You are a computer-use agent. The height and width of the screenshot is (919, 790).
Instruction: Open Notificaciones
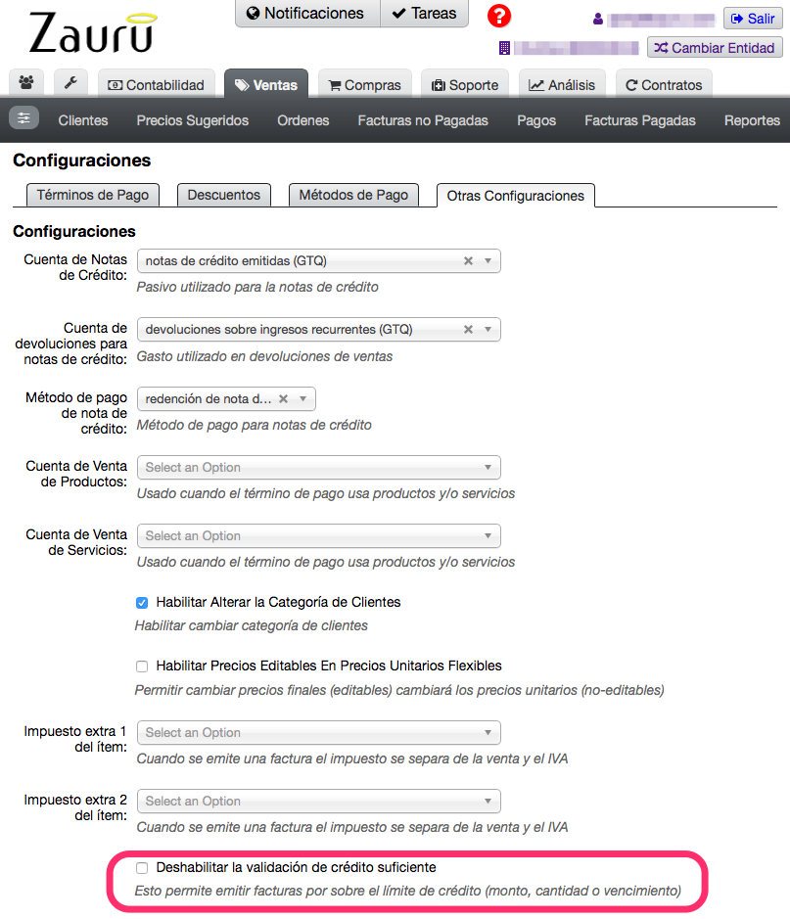(x=307, y=14)
